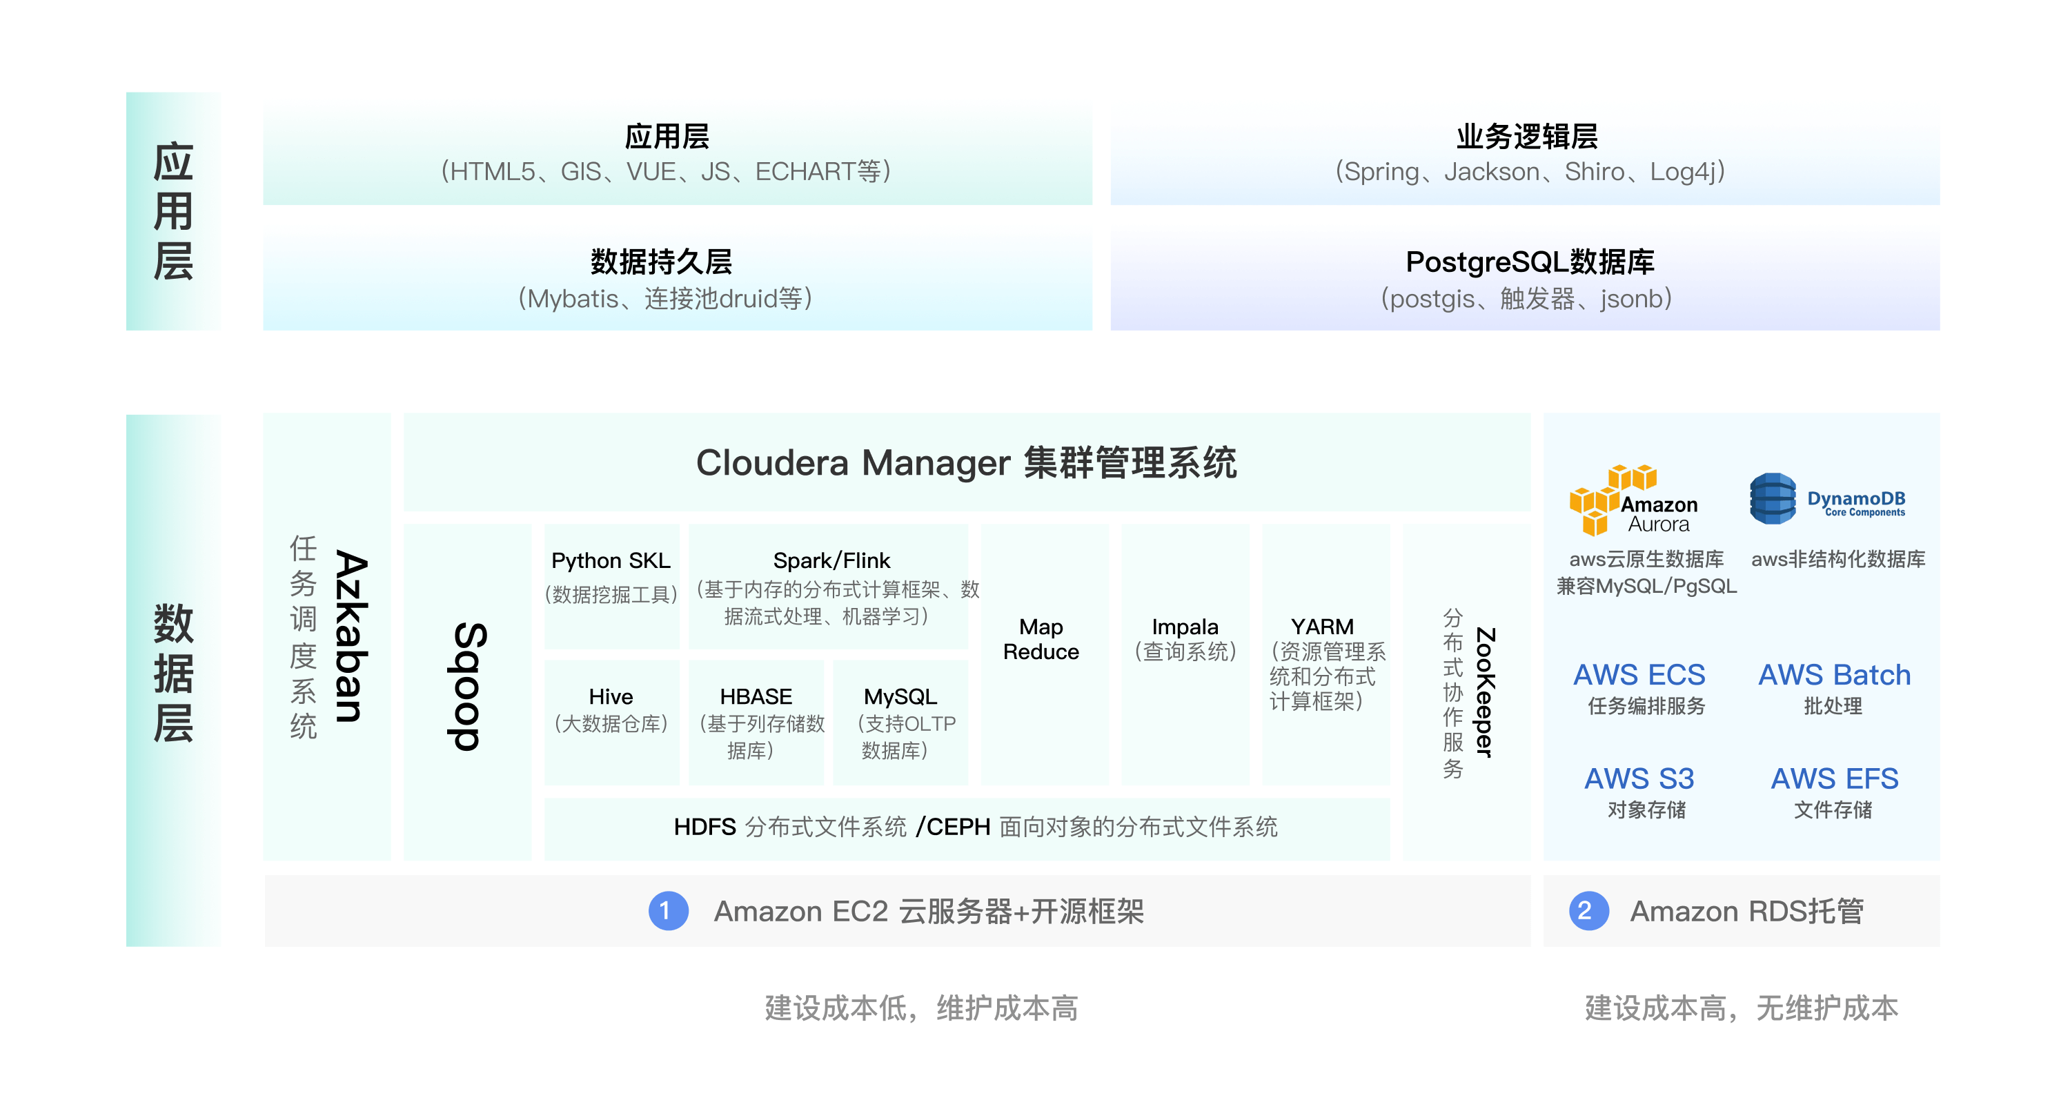The height and width of the screenshot is (1118, 2070).
Task: Select the Map Reduce column
Action: tap(1045, 654)
